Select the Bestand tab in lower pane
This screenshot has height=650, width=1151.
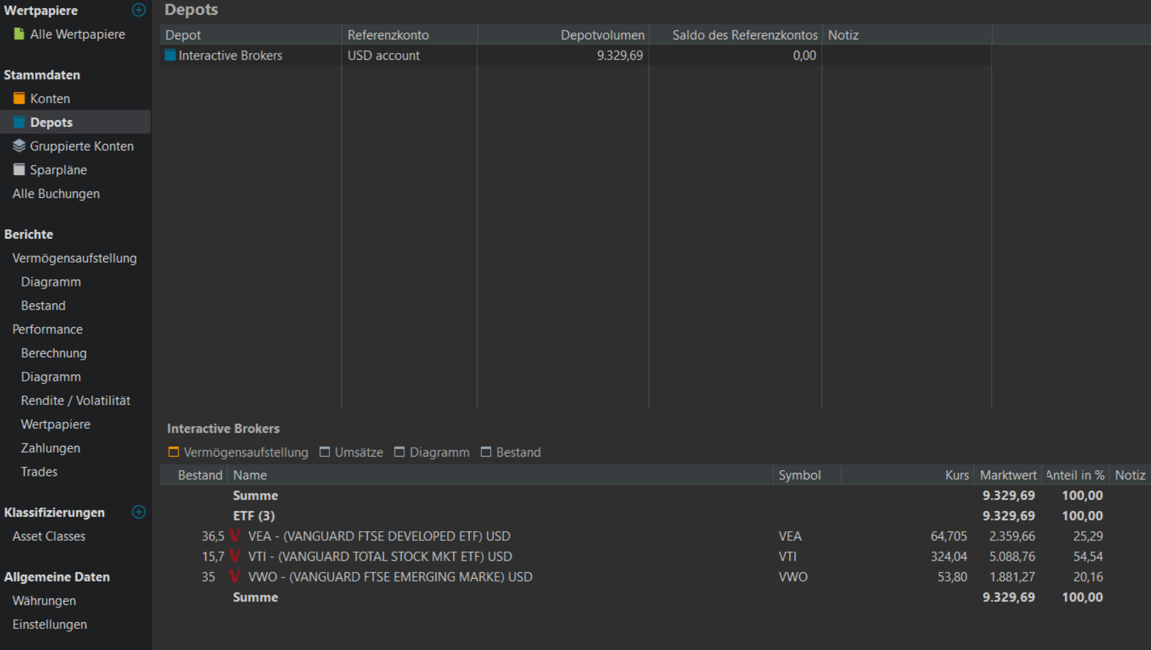coord(511,453)
